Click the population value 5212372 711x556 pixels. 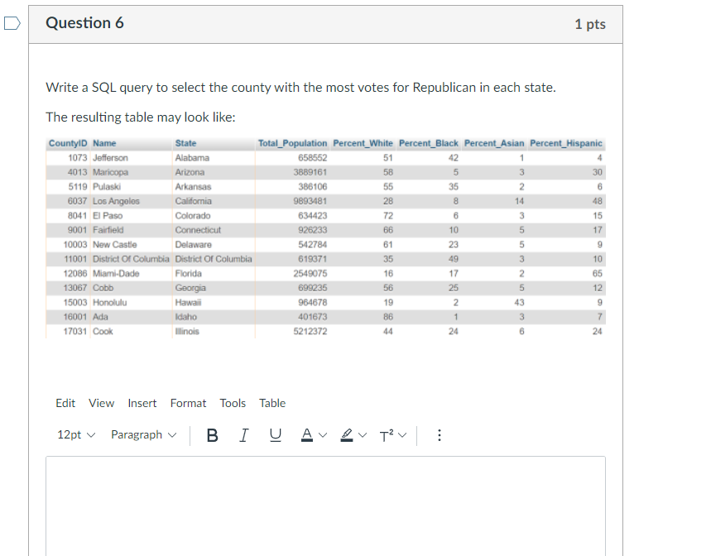pos(310,332)
